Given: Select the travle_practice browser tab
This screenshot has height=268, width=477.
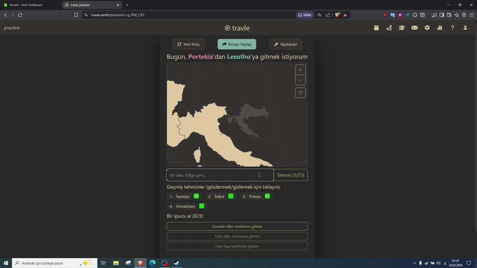Looking at the screenshot, I should [x=92, y=5].
